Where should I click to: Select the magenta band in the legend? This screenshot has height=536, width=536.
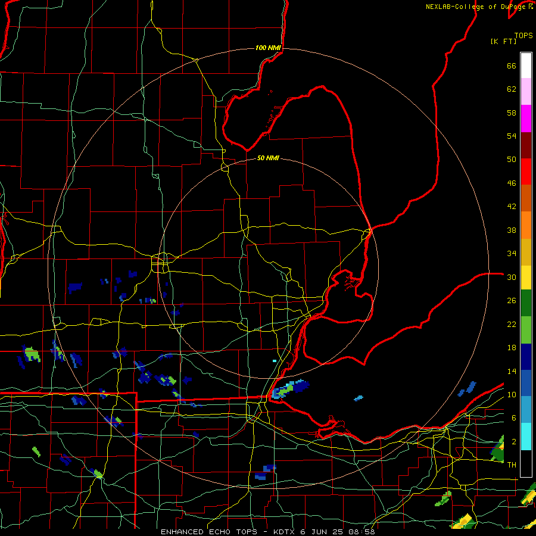tap(526, 119)
